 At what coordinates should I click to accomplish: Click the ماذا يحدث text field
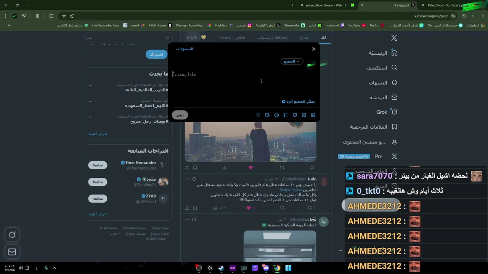244,74
